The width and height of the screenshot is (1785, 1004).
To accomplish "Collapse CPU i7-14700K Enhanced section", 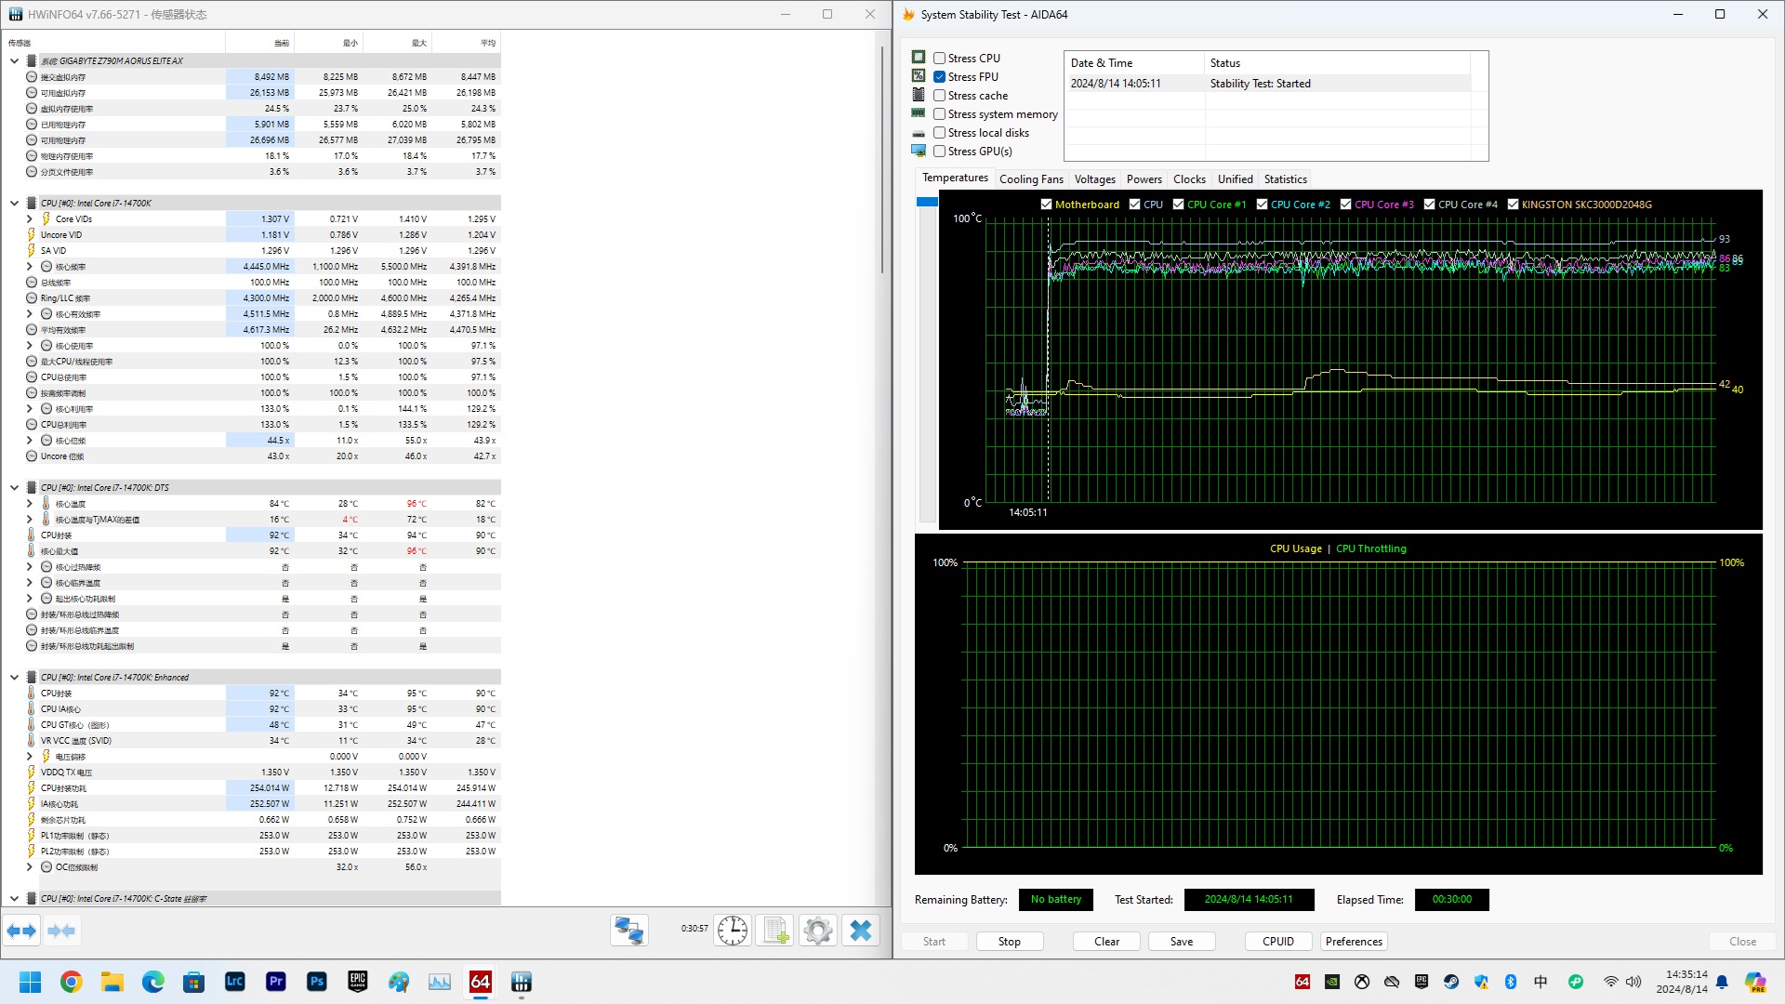I will pos(14,677).
